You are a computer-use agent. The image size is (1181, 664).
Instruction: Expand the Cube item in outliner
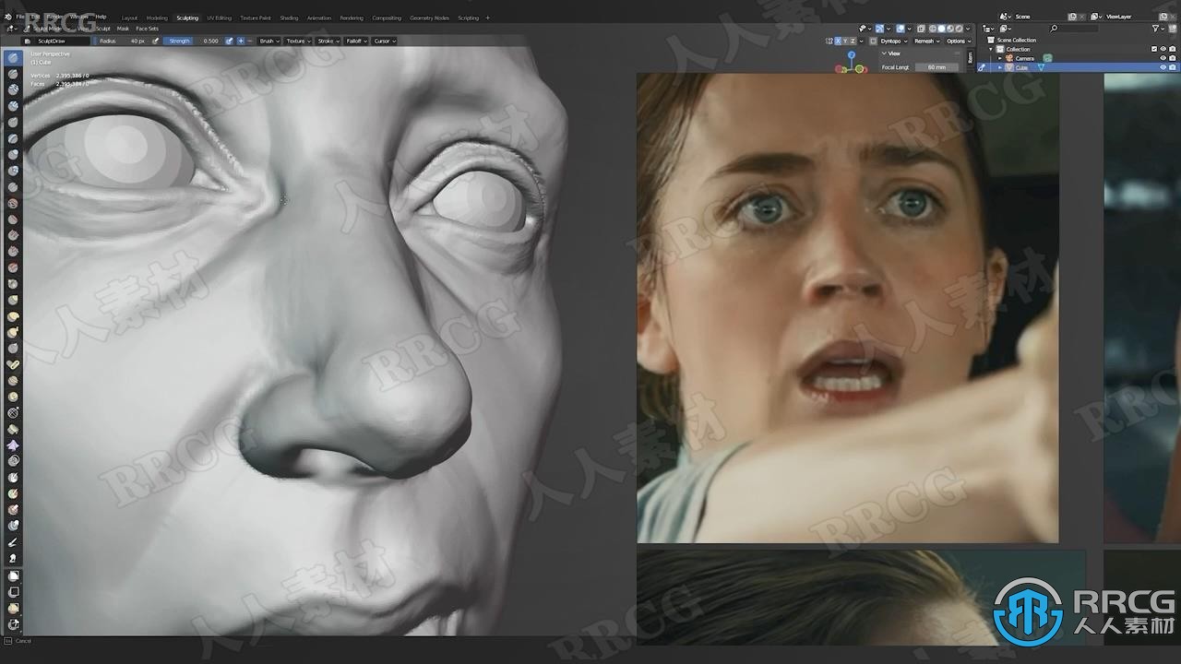[x=999, y=67]
